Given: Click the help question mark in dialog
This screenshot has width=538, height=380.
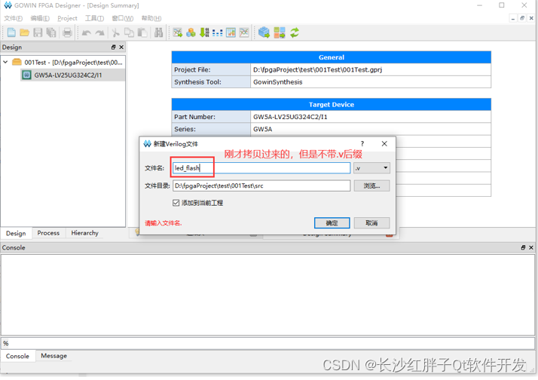Looking at the screenshot, I should [x=362, y=144].
